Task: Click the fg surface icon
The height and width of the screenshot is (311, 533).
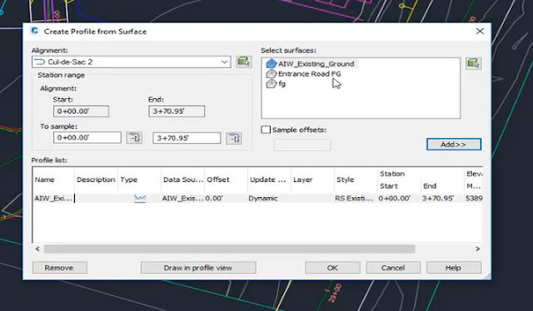Action: coord(271,83)
